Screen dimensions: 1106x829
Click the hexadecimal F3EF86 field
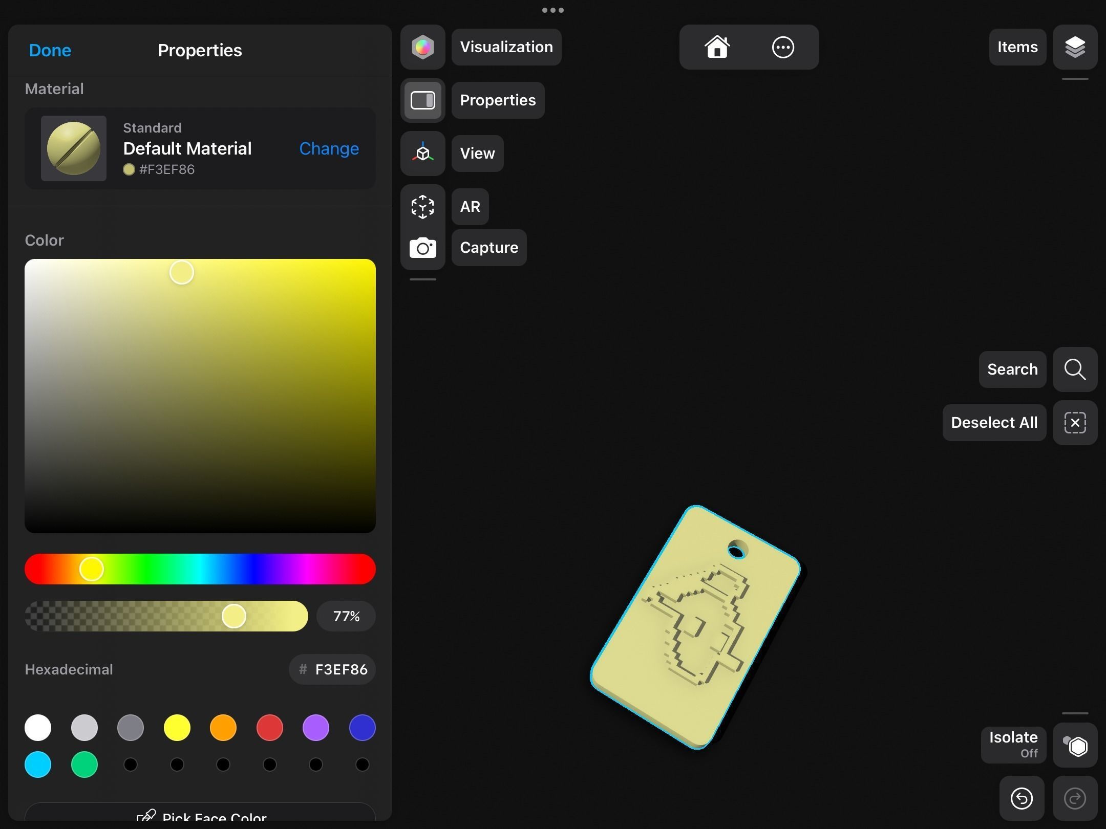[x=333, y=669]
